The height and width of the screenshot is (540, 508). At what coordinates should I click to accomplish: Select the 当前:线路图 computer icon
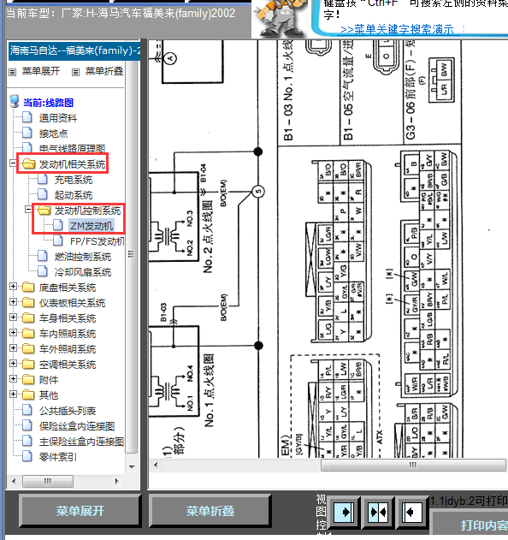pyautogui.click(x=14, y=102)
